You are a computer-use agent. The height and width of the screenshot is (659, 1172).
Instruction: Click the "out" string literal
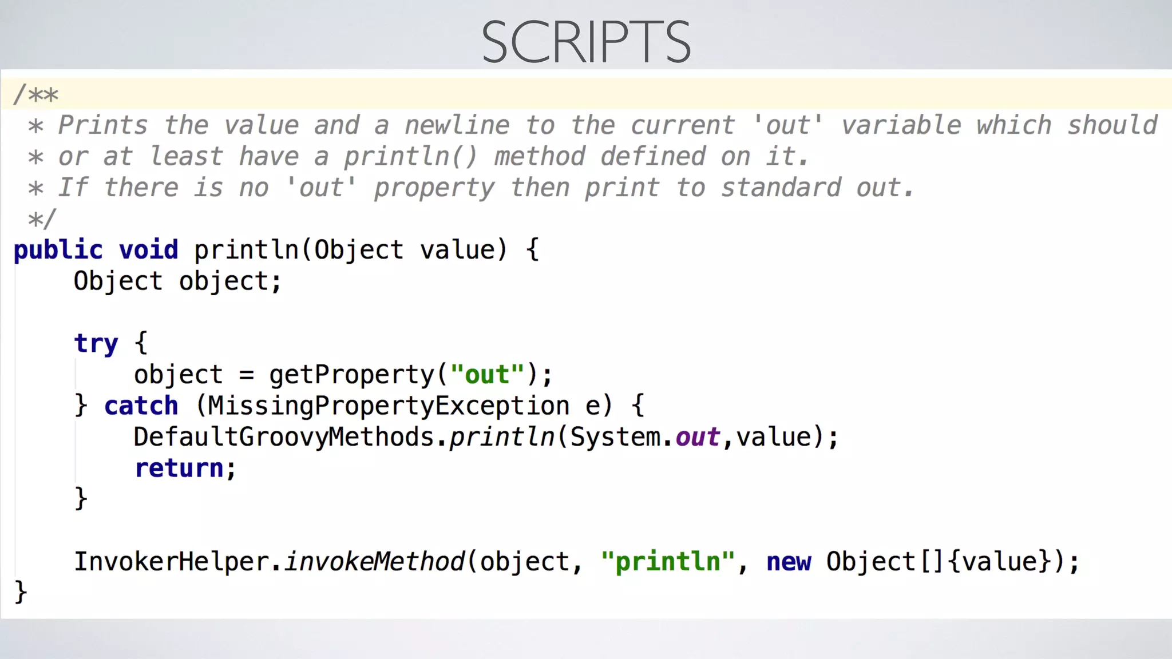click(487, 375)
